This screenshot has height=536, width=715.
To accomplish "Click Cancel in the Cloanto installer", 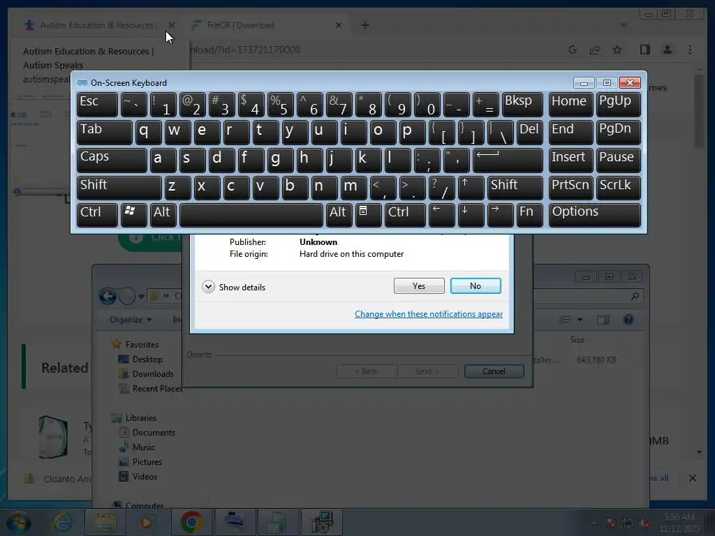I will [494, 371].
